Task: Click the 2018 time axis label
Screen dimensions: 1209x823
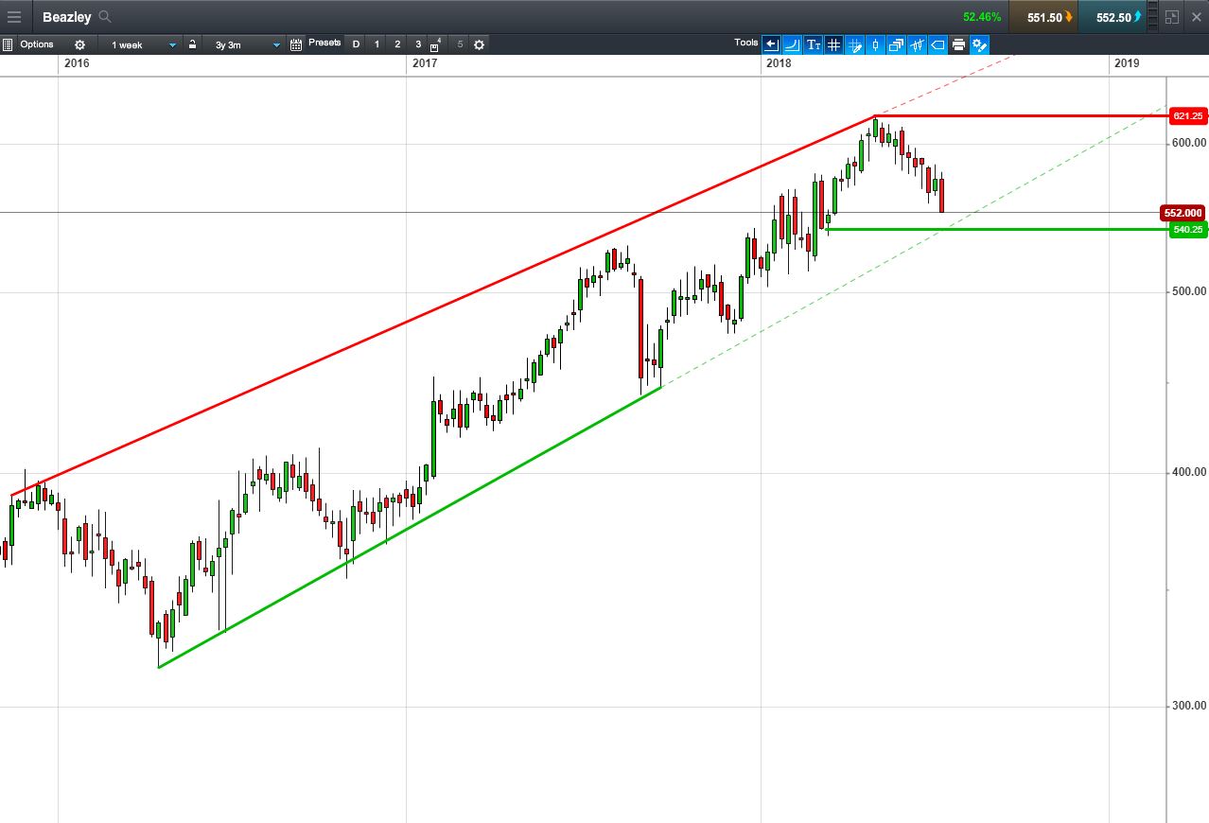Action: [779, 63]
